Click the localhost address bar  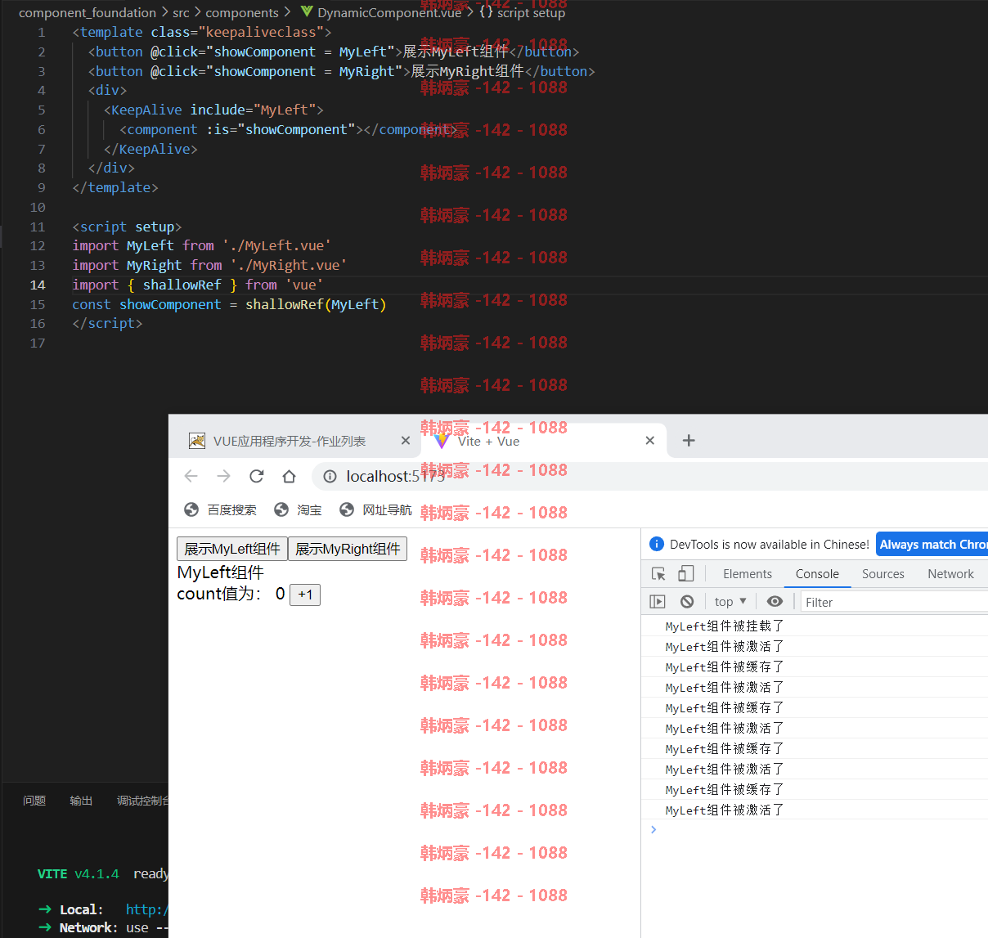click(650, 476)
